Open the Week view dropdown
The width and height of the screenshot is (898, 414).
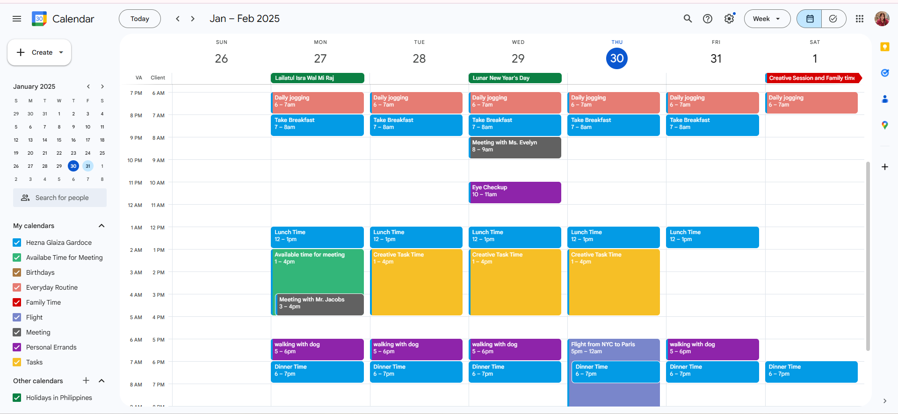pos(767,19)
